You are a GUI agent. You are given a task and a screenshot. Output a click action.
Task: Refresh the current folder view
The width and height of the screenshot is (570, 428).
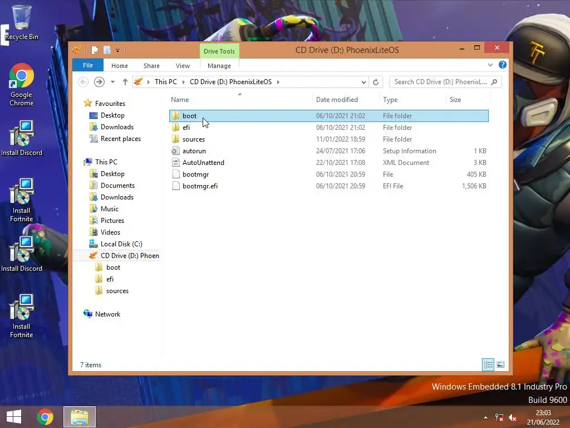pyautogui.click(x=376, y=82)
